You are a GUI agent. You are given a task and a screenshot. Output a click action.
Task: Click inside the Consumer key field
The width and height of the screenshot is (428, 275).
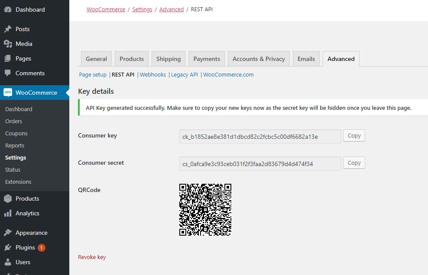[260, 136]
